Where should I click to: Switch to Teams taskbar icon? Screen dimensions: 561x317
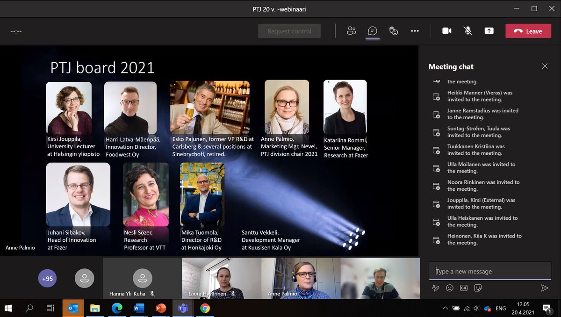pyautogui.click(x=183, y=308)
